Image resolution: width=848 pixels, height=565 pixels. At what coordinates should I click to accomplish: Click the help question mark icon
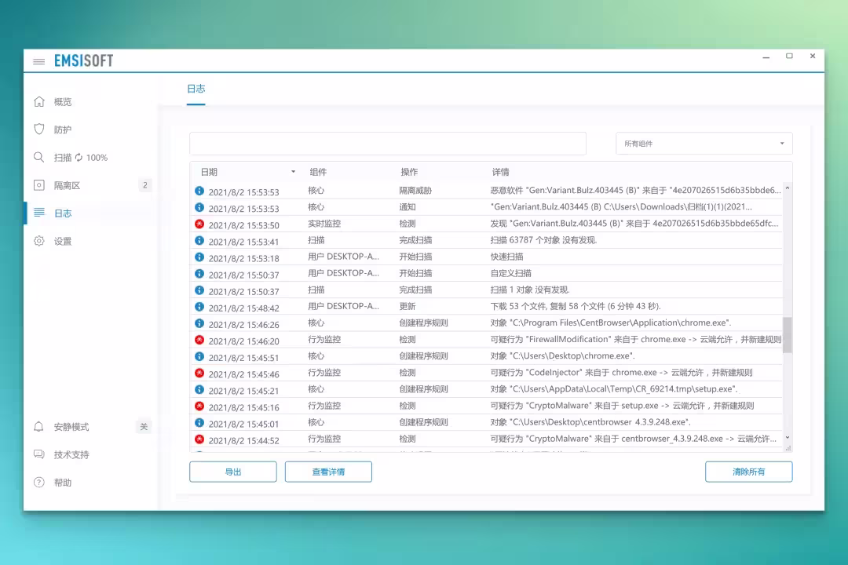click(x=39, y=483)
